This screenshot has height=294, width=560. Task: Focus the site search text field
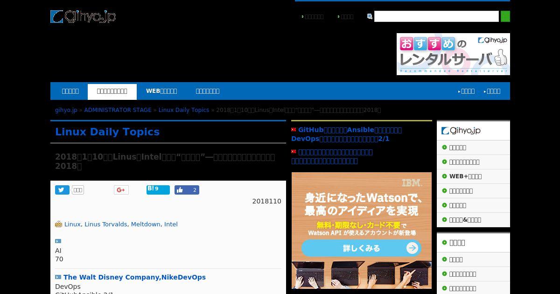point(436,16)
